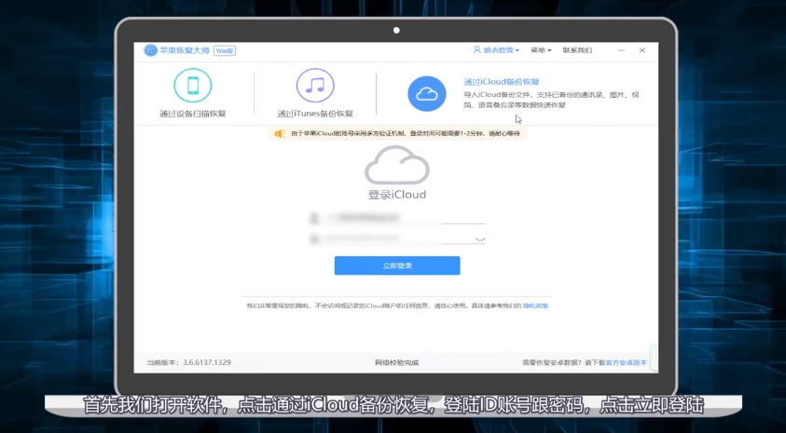Image resolution: width=786 pixels, height=433 pixels.
Task: Open the 官方安卓版本 download link
Action: (x=626, y=362)
